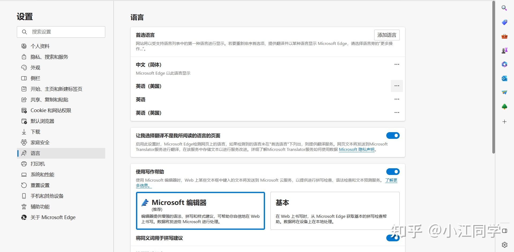514x252 pixels.
Task: Click the printer icon beside 打印机
Action: tap(24, 164)
